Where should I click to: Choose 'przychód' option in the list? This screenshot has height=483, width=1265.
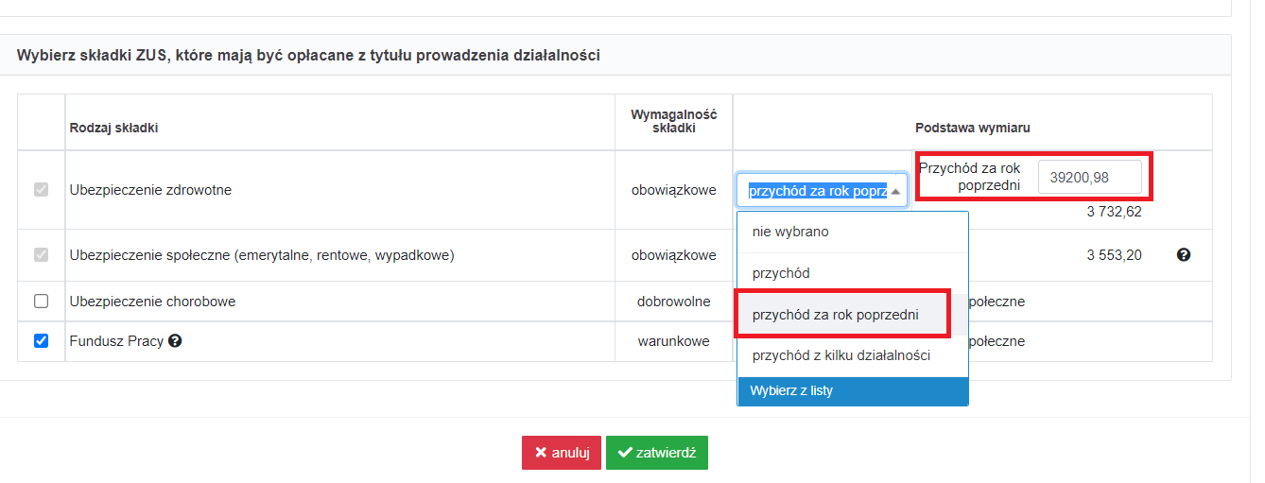(853, 273)
